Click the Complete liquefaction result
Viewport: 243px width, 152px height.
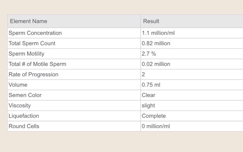154,116
